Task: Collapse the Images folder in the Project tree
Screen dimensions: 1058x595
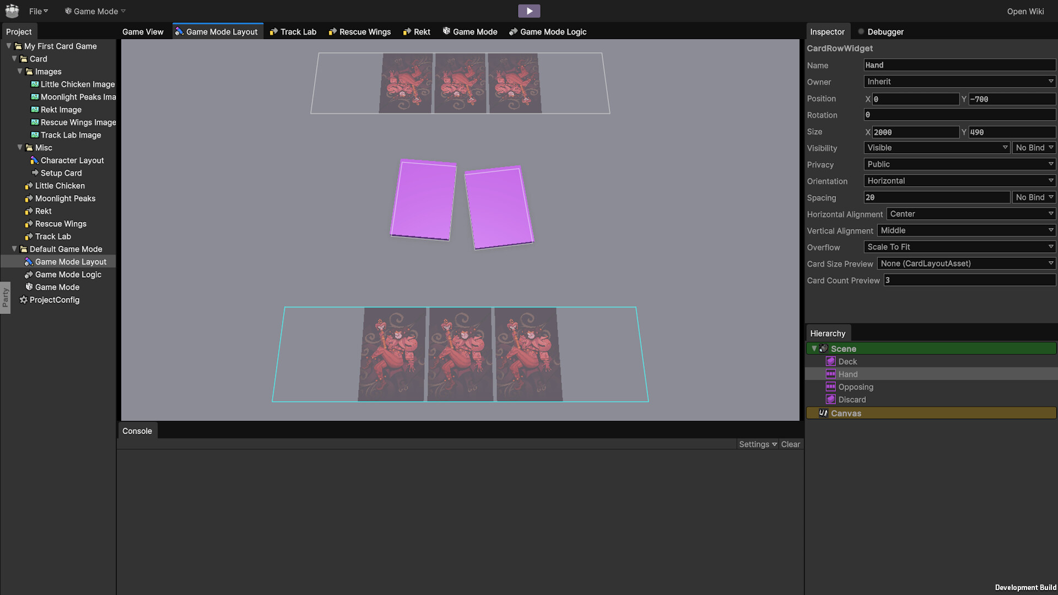Action: [20, 72]
